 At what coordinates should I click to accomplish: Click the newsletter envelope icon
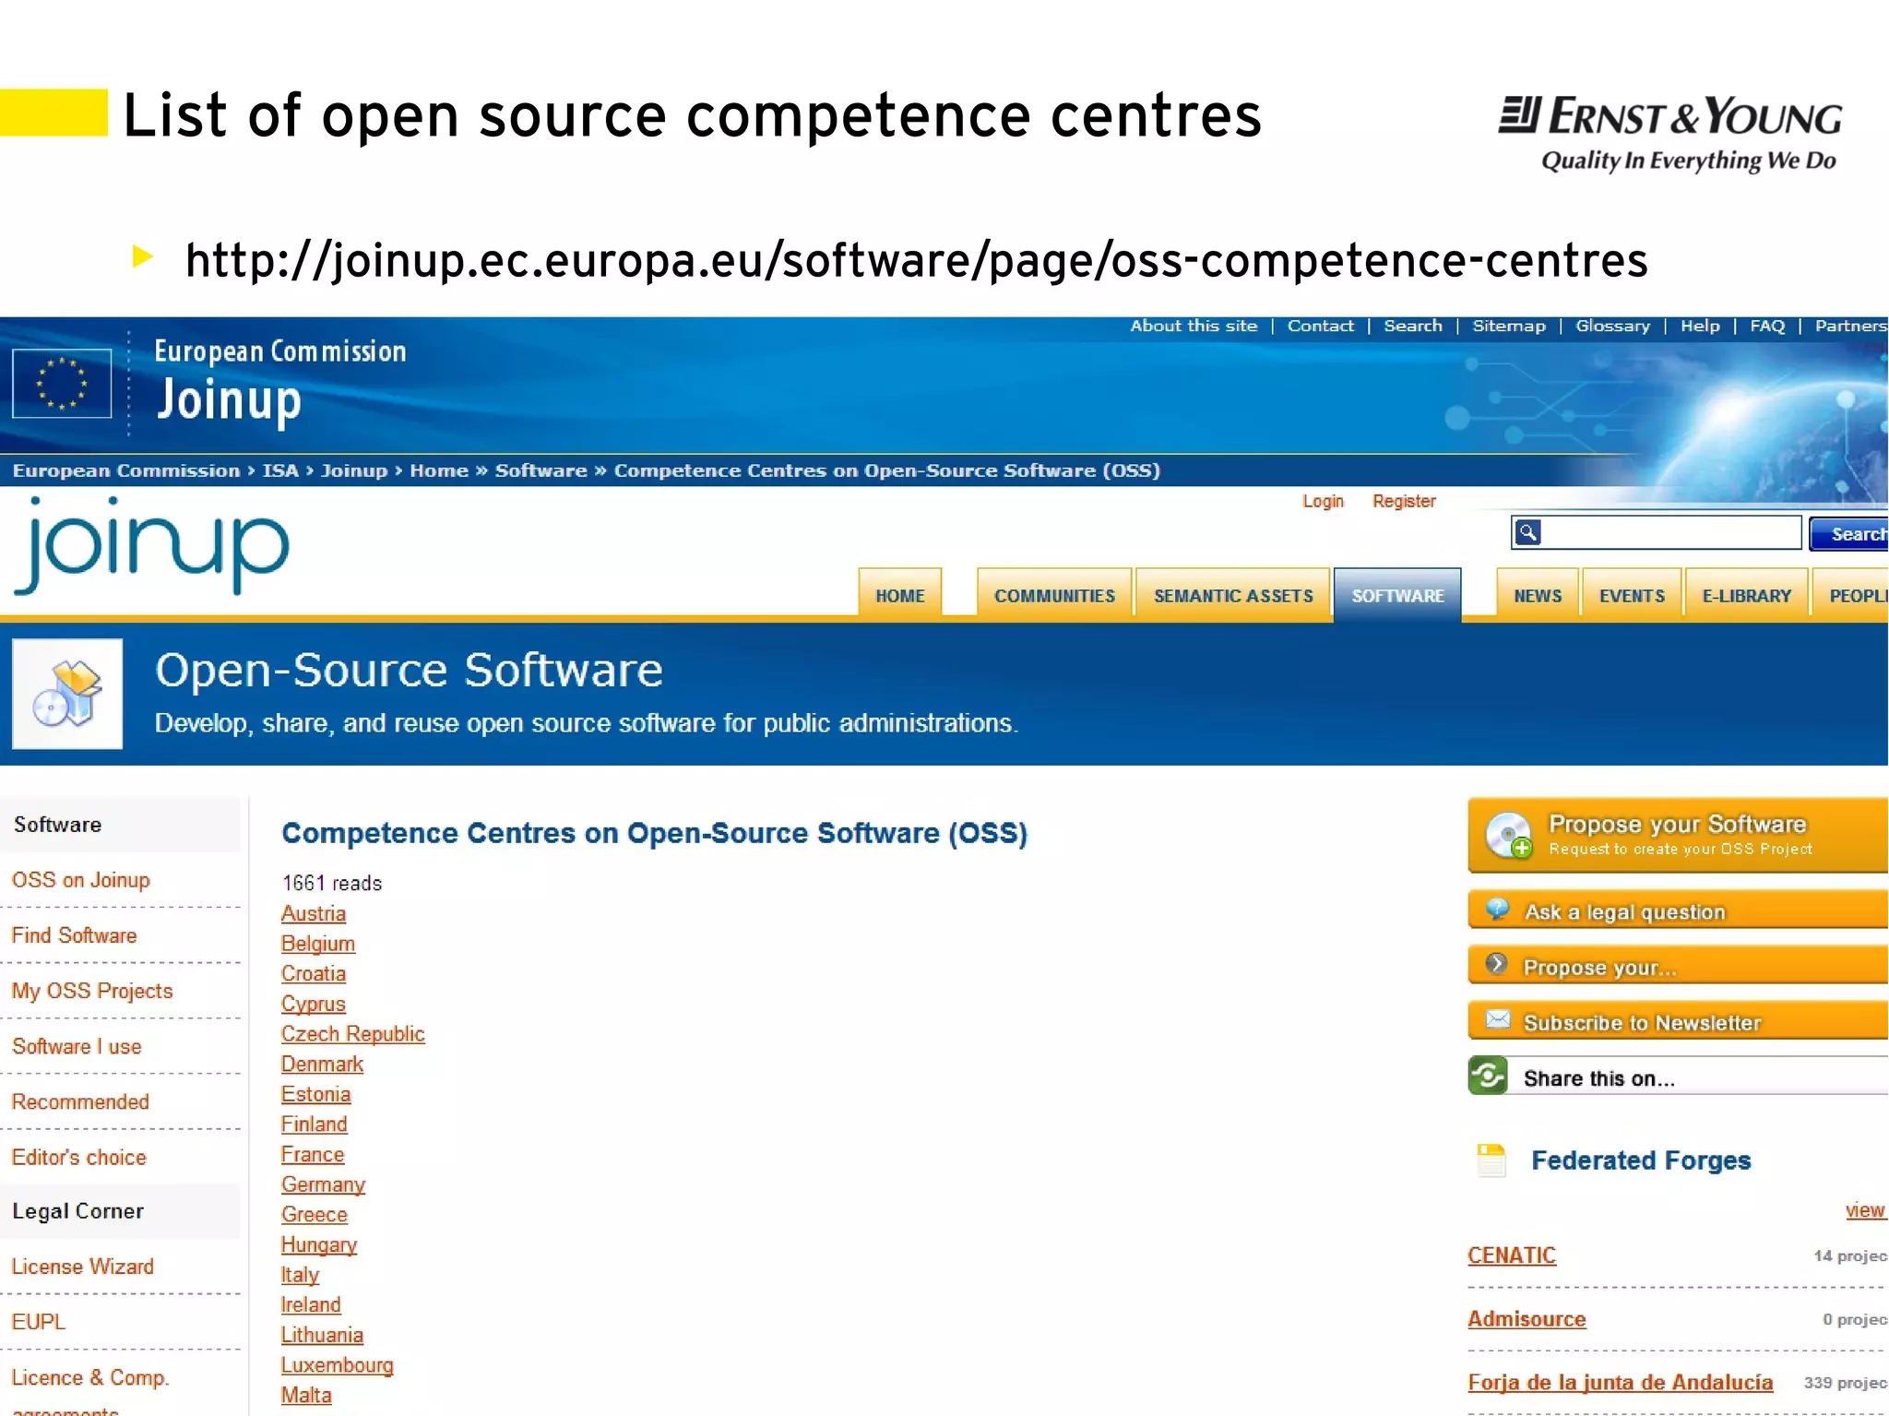point(1498,1020)
